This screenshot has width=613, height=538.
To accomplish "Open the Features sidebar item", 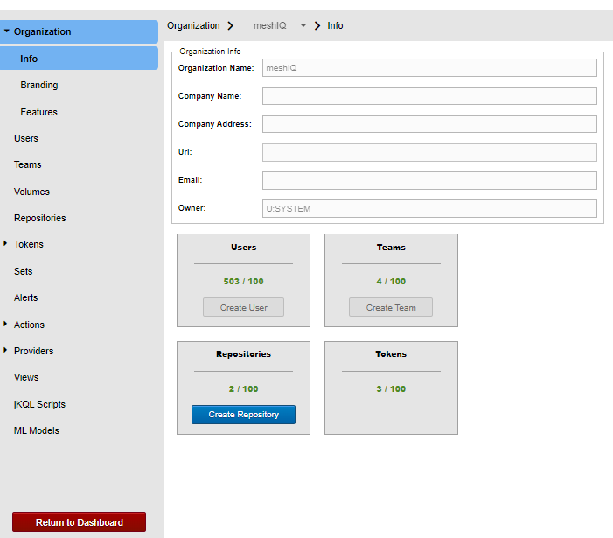I will [x=38, y=112].
